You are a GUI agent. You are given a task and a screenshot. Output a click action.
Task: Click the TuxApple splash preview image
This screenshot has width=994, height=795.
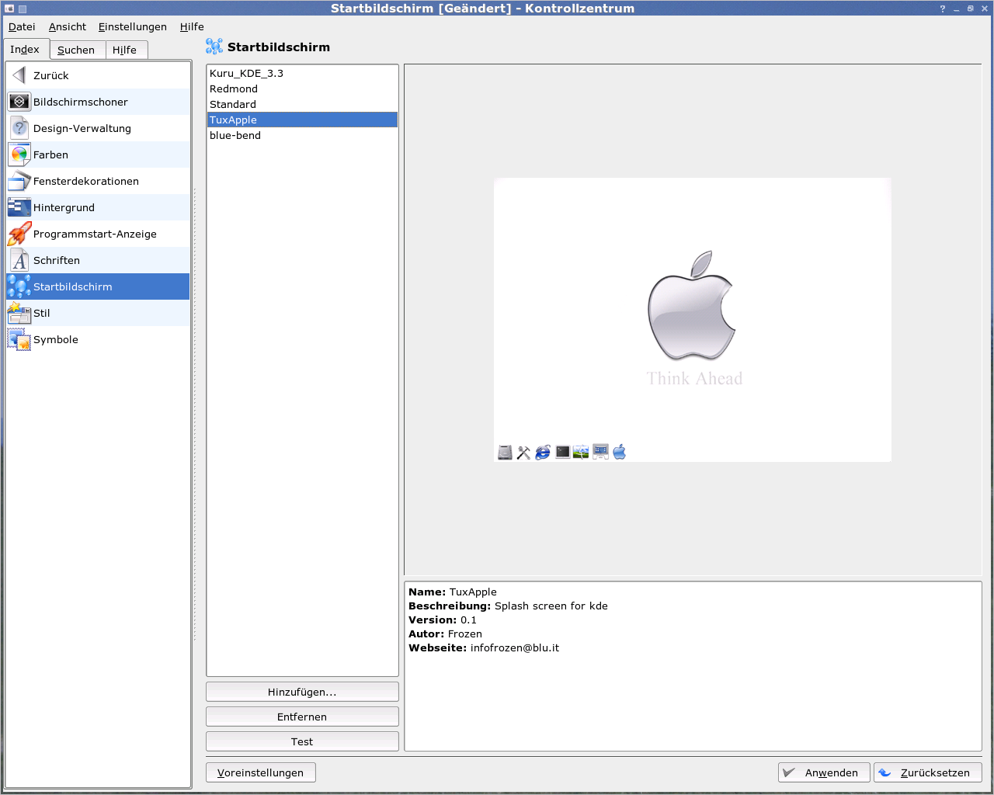tap(693, 320)
